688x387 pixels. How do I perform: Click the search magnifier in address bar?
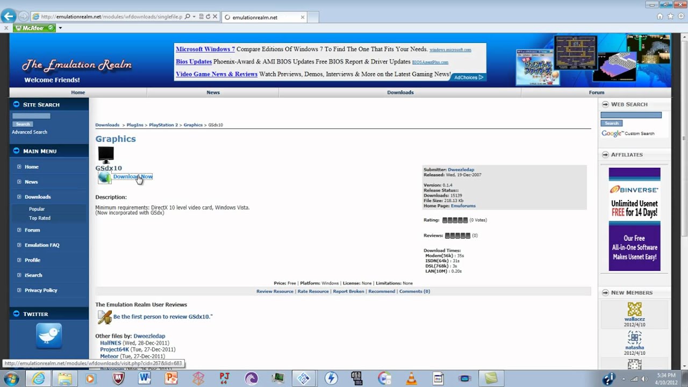188,17
